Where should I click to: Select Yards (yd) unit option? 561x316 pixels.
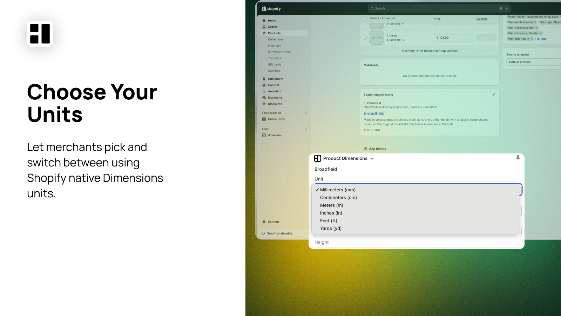[x=415, y=229]
